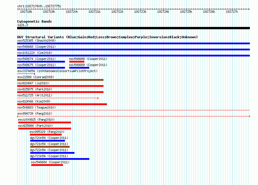
Task: Click the 192719k ruler position
Action: pos(49,12)
